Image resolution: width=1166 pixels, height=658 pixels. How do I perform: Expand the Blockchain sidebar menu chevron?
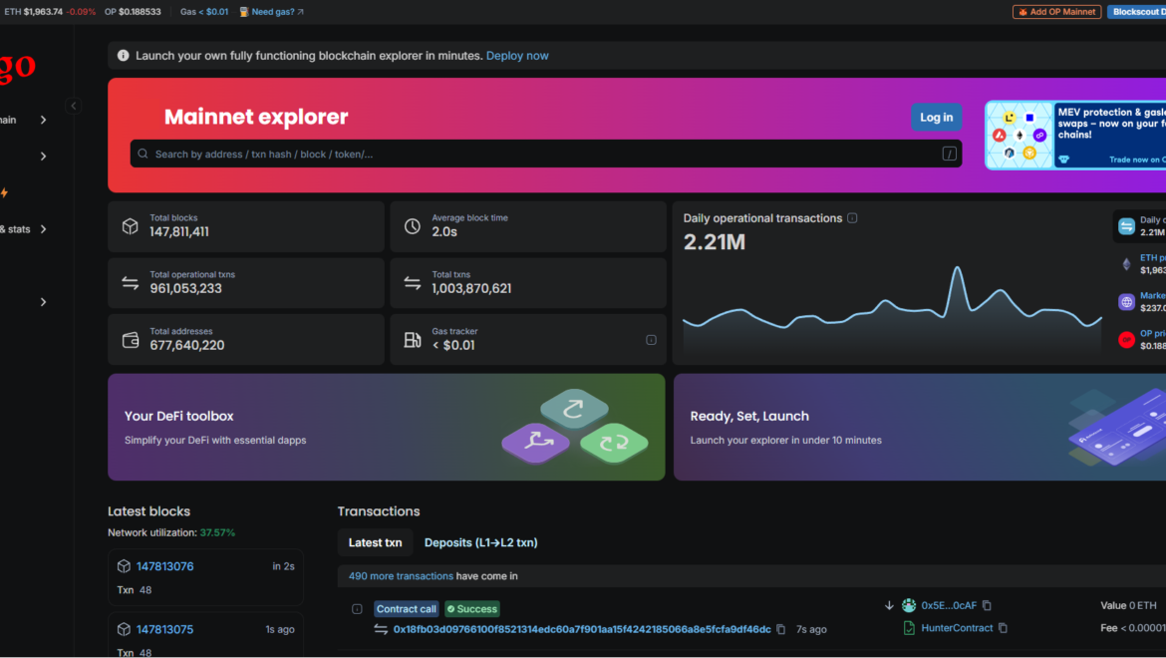pos(43,120)
